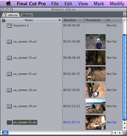Click duration 00:00:00:00 of Sequence 1
This screenshot has height=136, width=127.
(72, 25)
